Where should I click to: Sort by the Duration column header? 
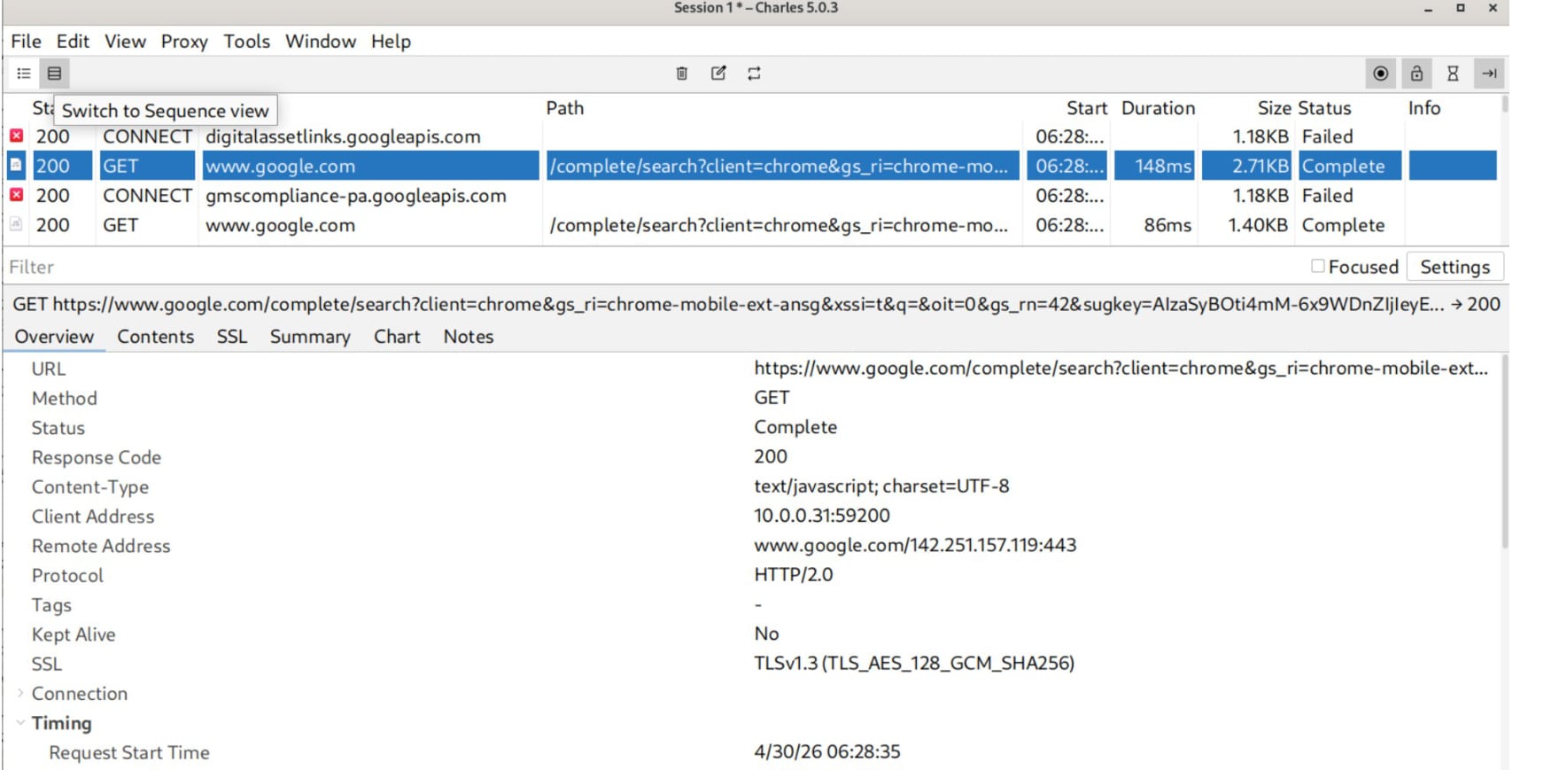[1158, 108]
